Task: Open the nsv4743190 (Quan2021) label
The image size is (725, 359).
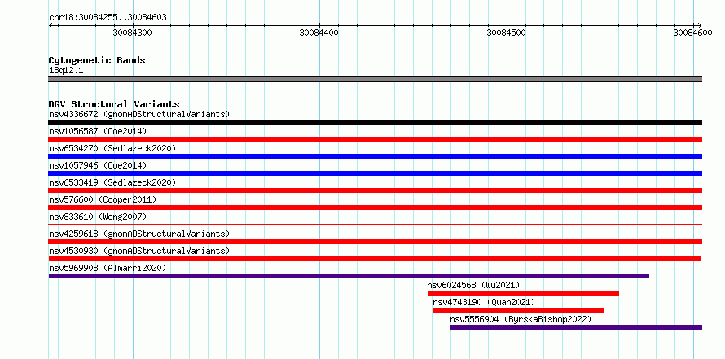Action: [484, 302]
